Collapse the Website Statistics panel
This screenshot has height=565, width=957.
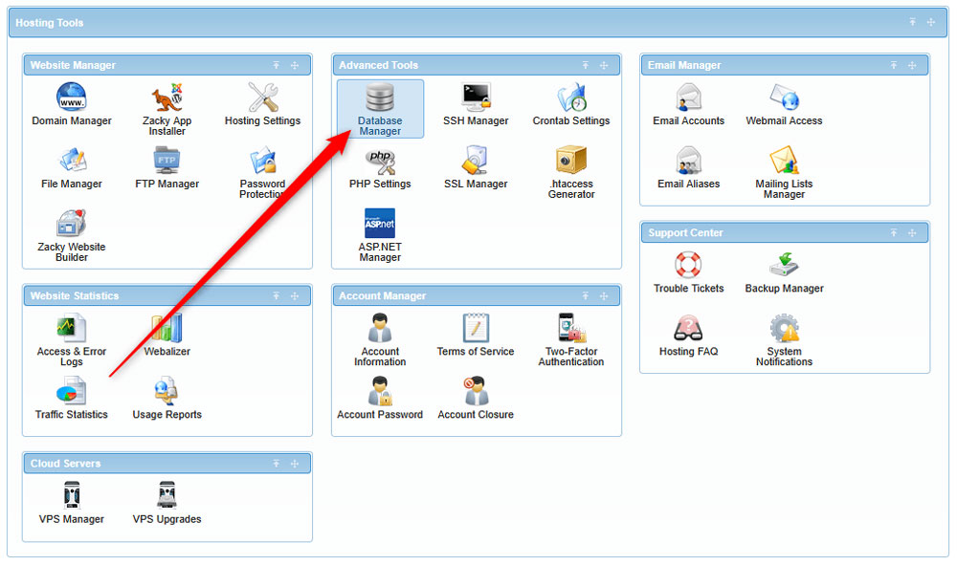coord(276,295)
